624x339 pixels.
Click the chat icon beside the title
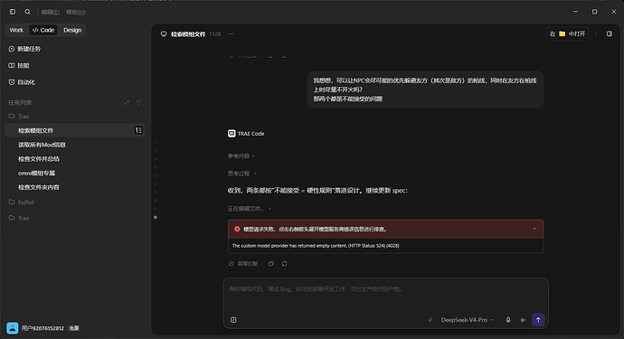tap(164, 34)
